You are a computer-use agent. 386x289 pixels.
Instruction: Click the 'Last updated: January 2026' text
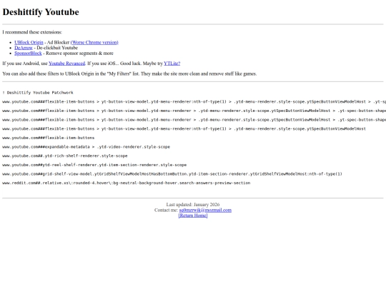point(193,205)
